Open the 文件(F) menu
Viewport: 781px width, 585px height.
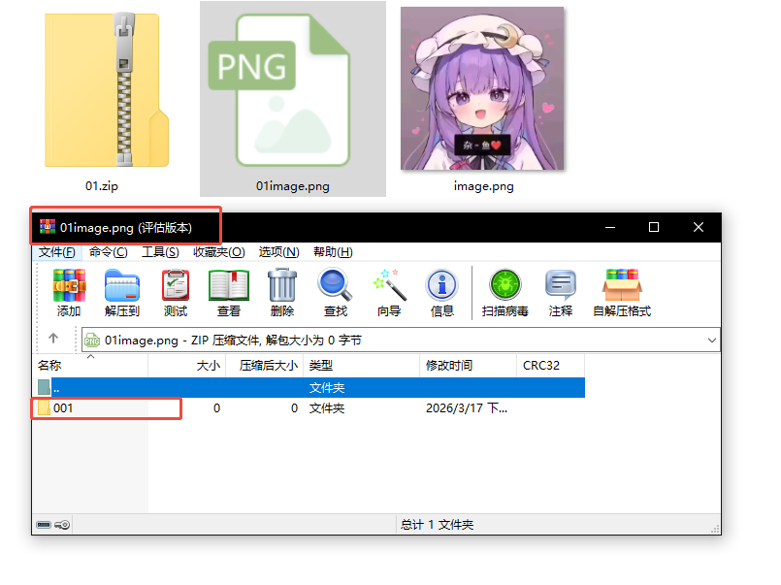pyautogui.click(x=57, y=252)
